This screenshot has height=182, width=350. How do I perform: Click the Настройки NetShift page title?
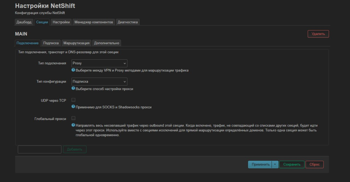coord(45,6)
